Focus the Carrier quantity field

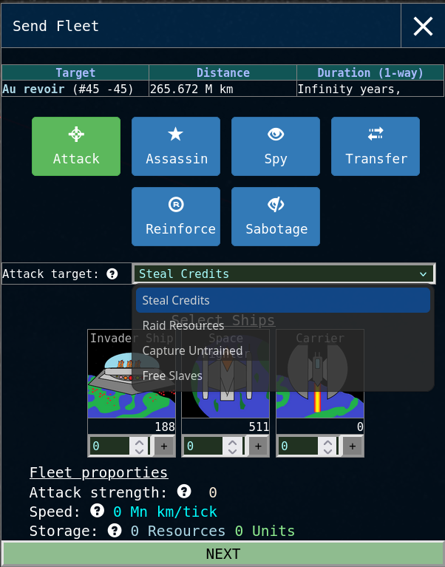[298, 446]
